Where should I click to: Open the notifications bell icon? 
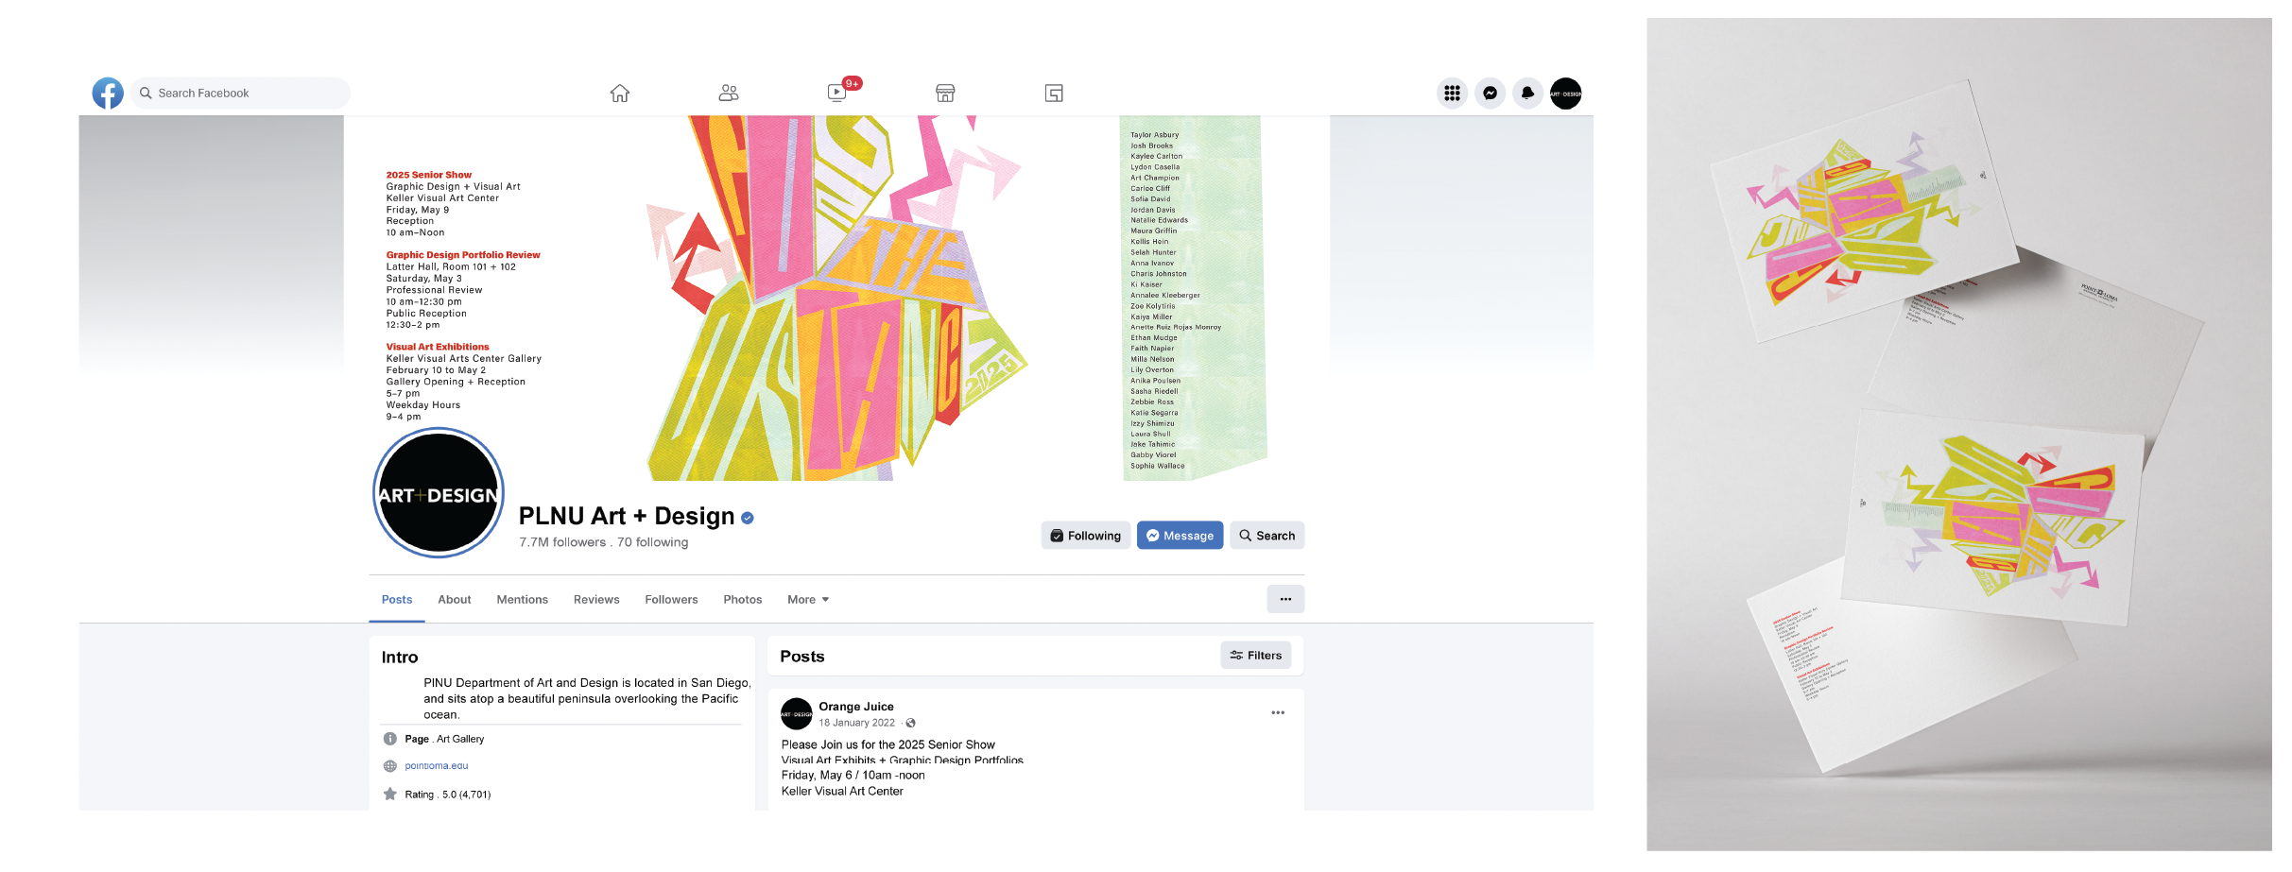coord(1527,93)
